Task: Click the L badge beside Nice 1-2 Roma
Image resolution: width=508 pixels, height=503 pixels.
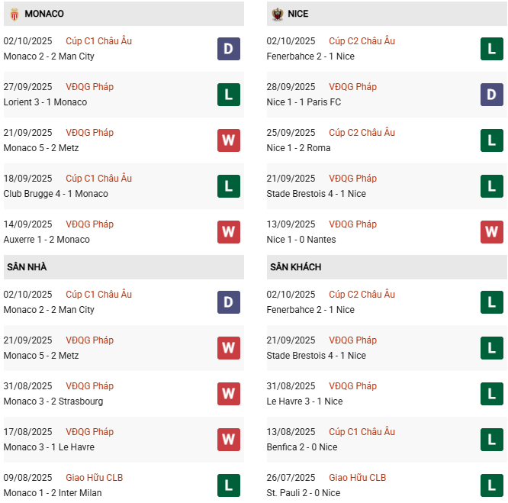Action: (x=492, y=140)
